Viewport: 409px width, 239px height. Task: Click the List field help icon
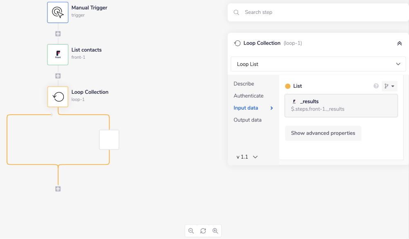tap(376, 86)
